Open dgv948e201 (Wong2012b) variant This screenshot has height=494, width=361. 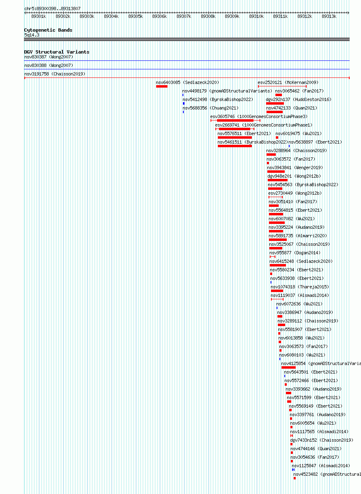coord(294,176)
